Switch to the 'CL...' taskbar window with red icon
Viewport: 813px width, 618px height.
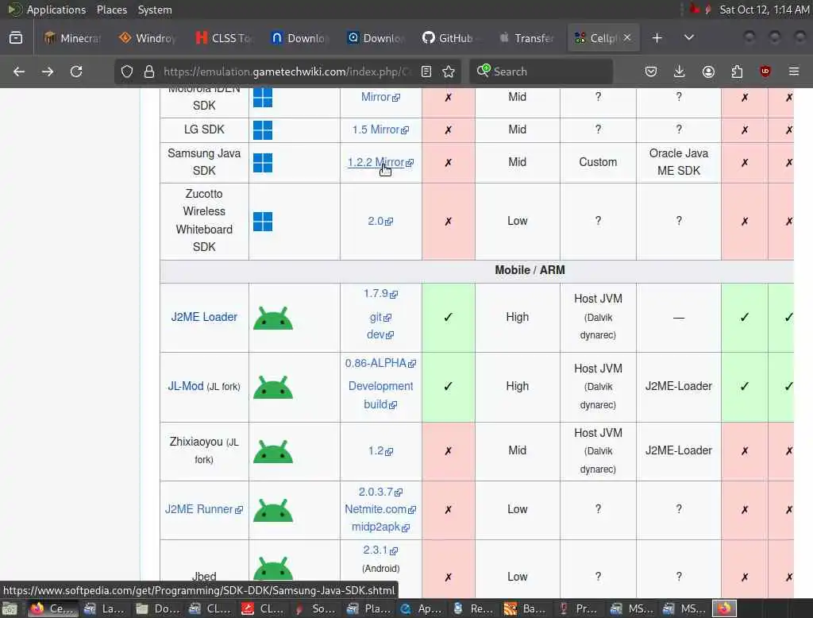(x=264, y=608)
